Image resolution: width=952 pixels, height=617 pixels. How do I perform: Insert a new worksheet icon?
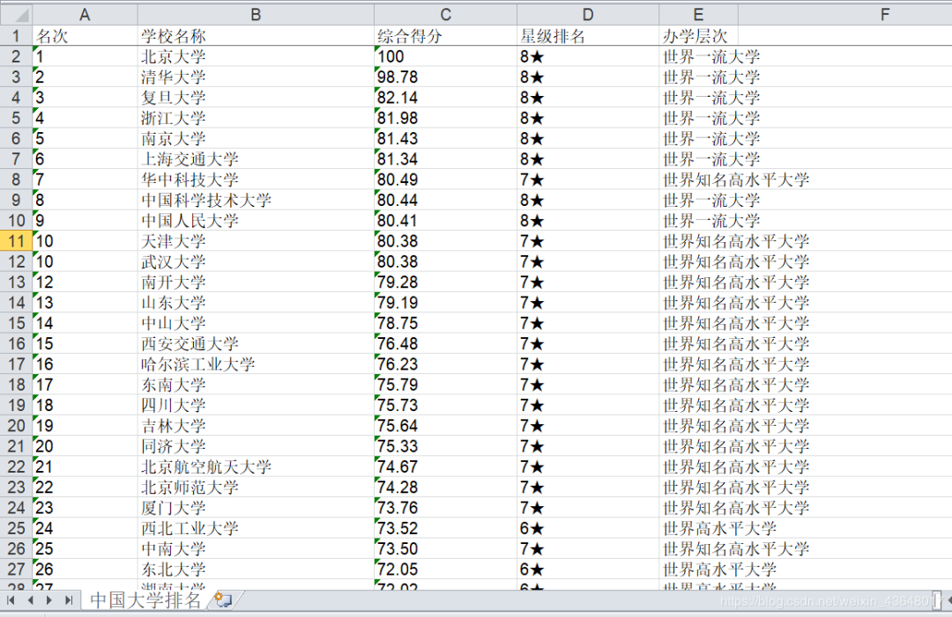coord(223,600)
